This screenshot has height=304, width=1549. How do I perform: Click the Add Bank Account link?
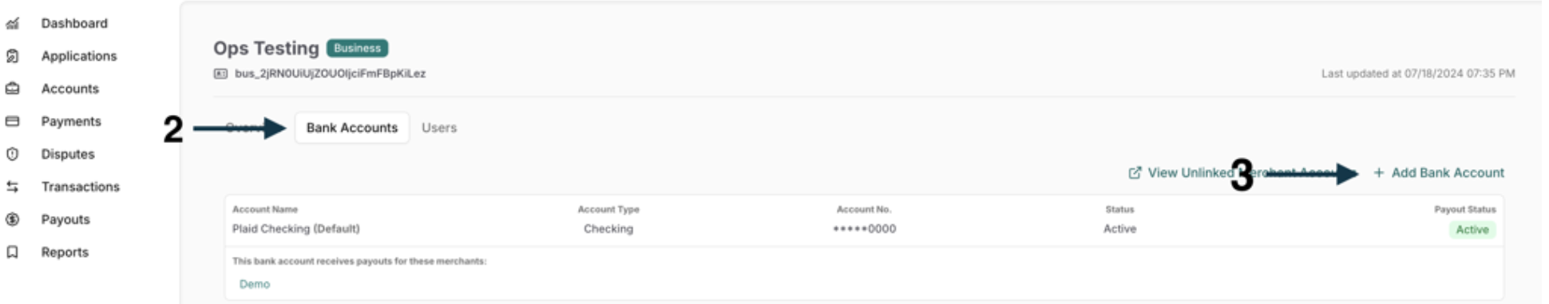pyautogui.click(x=1439, y=173)
